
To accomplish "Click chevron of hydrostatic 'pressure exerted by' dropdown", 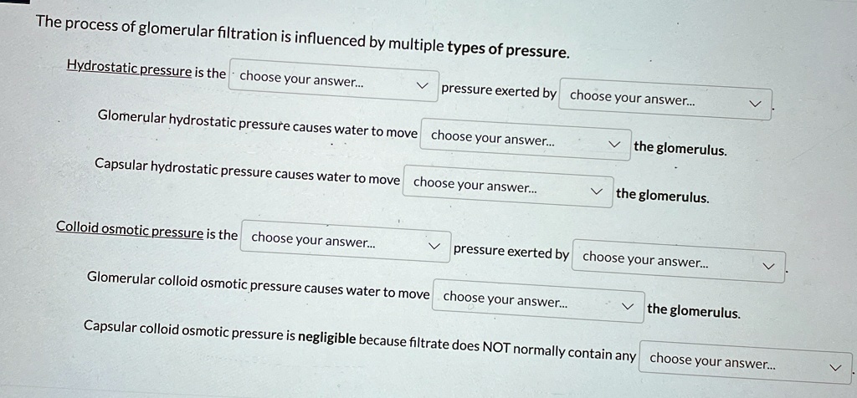I will [756, 105].
